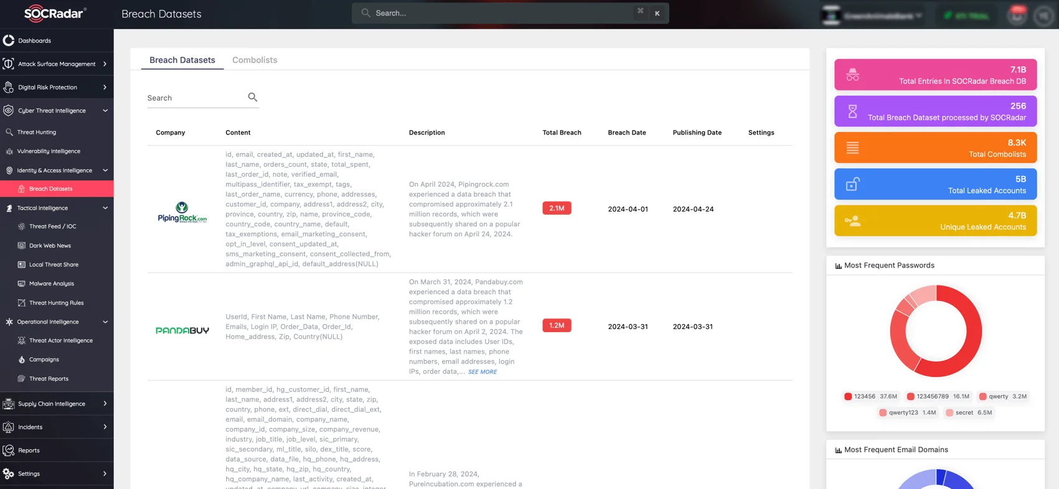Click Threat Hunting magnifier icon

pyautogui.click(x=9, y=132)
